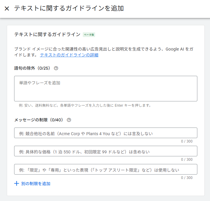Open the テキストのガイドラインの詳細 link

(x=69, y=55)
